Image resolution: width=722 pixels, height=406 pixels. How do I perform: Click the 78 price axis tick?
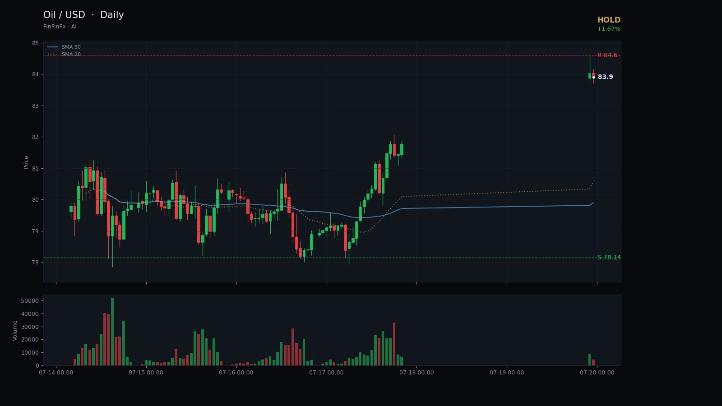35,263
